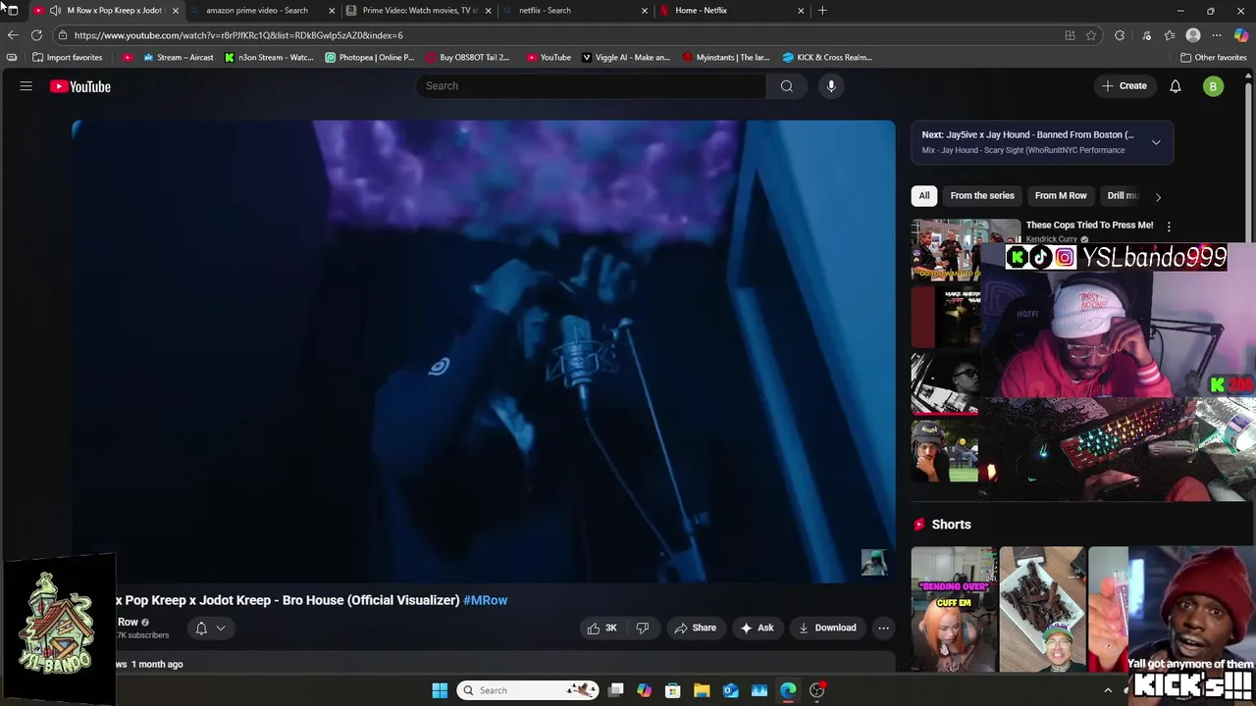The height and width of the screenshot is (706, 1256).
Task: Open Import favorites in bookmarks bar
Action: coord(67,57)
